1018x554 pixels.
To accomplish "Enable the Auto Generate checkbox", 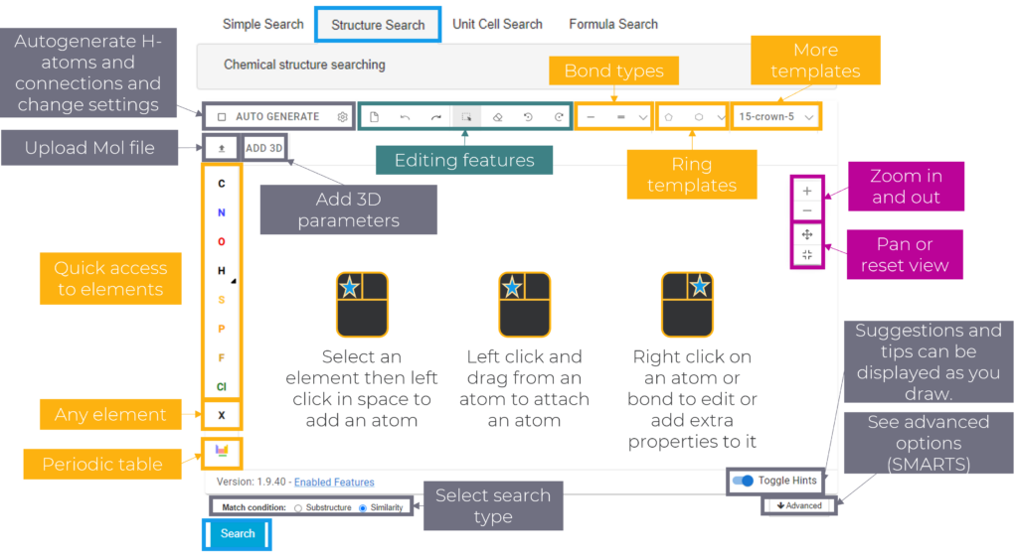I will pos(222,117).
